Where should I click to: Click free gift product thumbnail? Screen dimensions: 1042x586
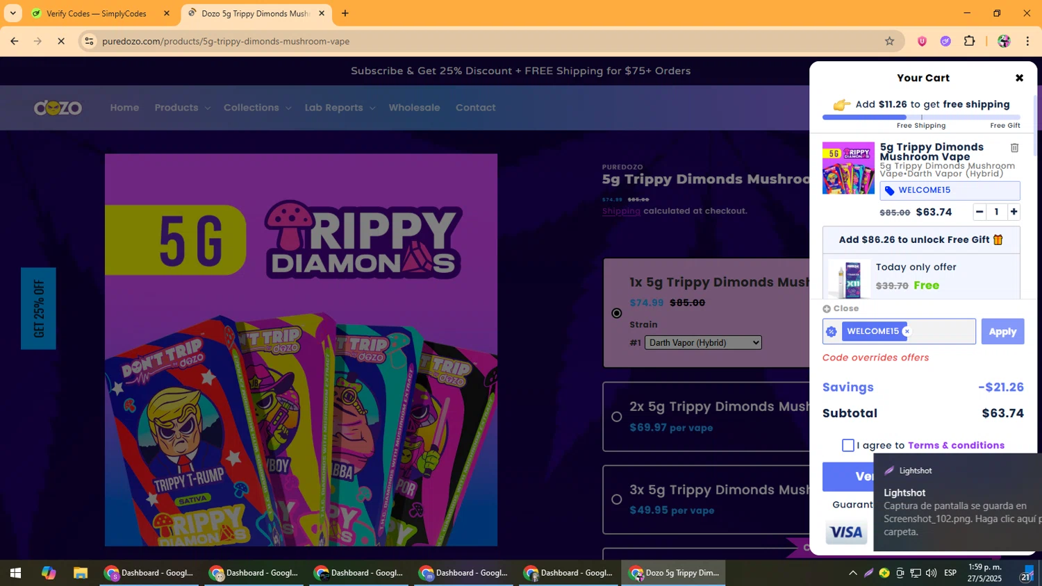[848, 279]
